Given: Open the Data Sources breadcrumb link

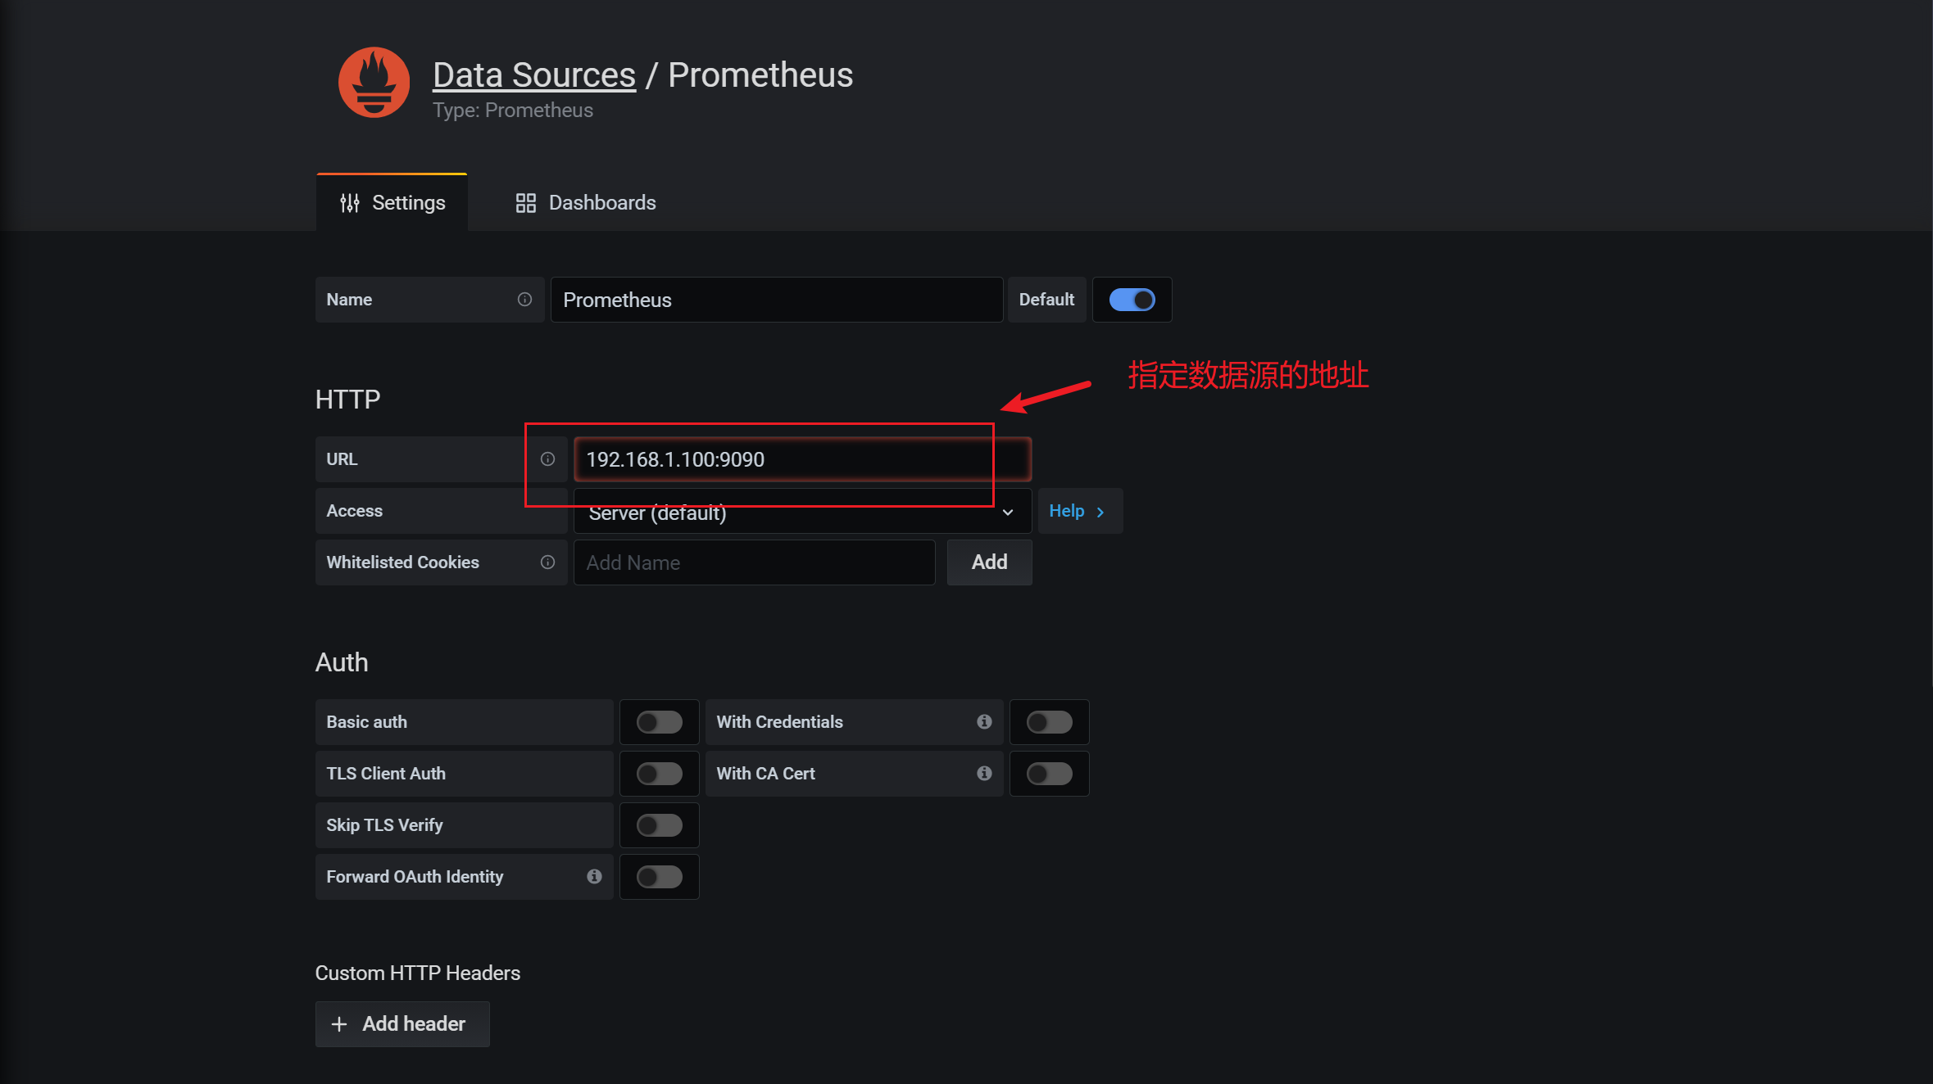Looking at the screenshot, I should (x=534, y=75).
